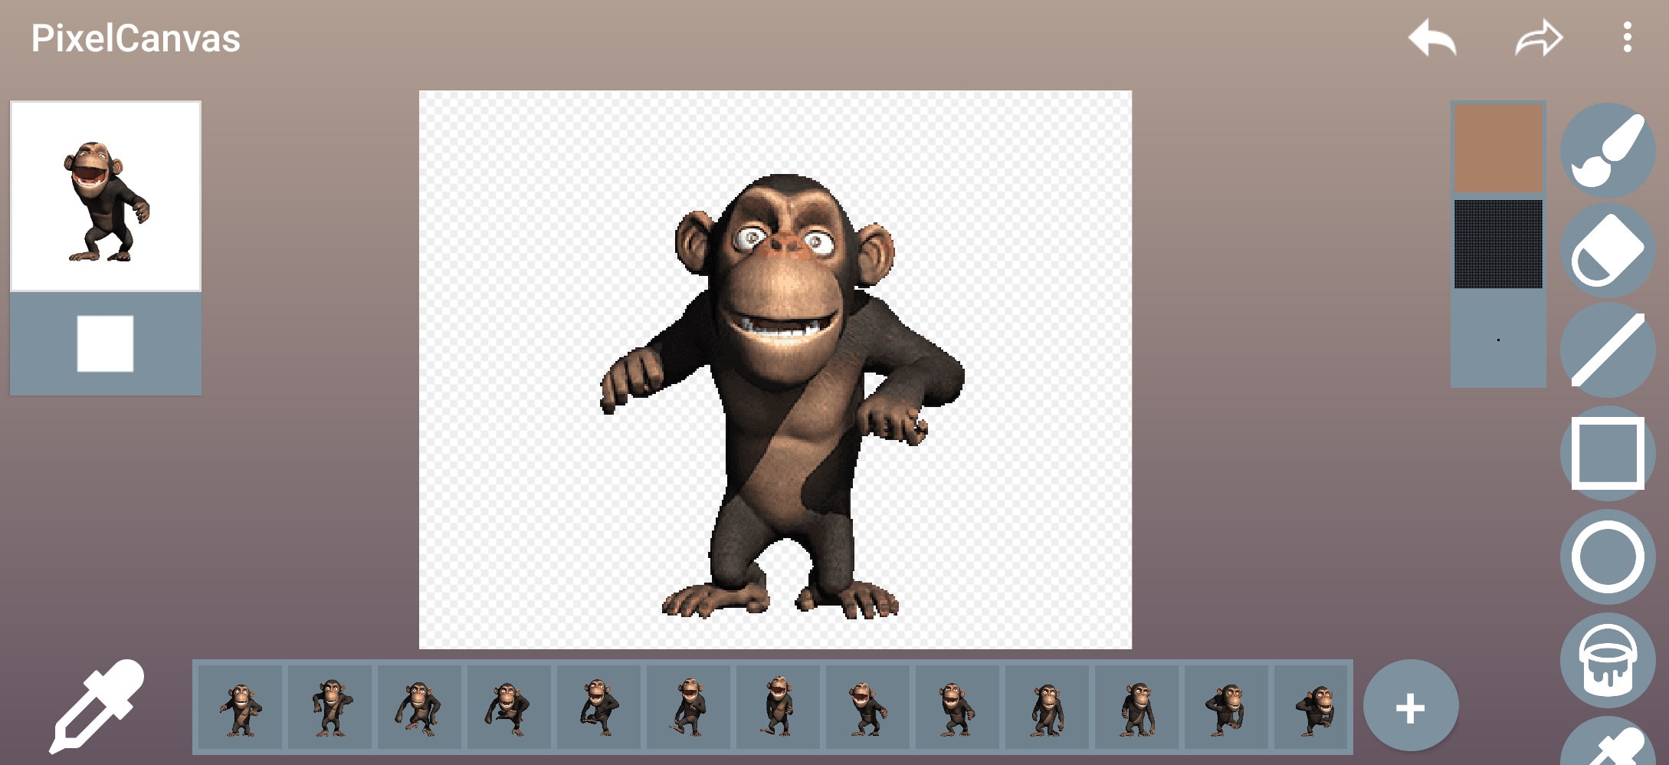Select the eraser tool
The image size is (1669, 765).
tap(1607, 250)
